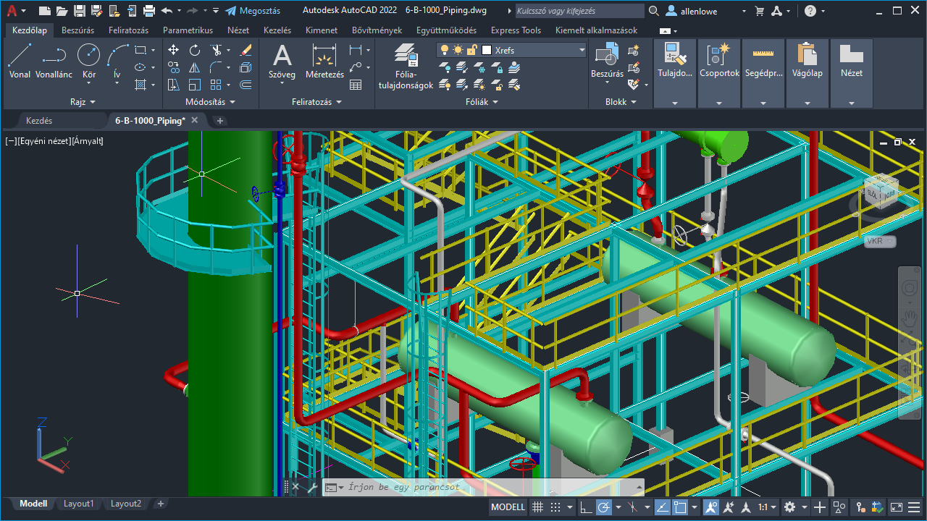Click the command line input field
Viewport: 927px width, 521px height.
485,487
